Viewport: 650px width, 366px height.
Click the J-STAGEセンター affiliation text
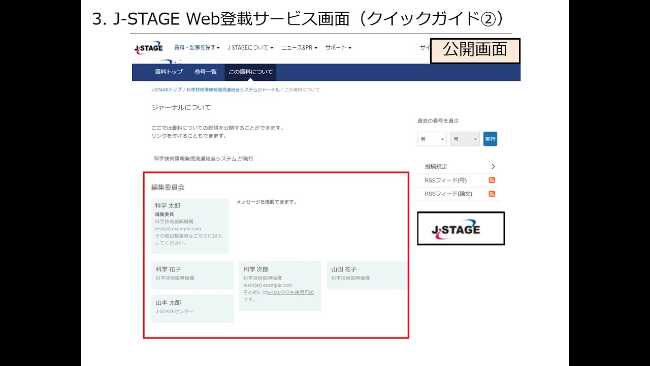[x=174, y=311]
